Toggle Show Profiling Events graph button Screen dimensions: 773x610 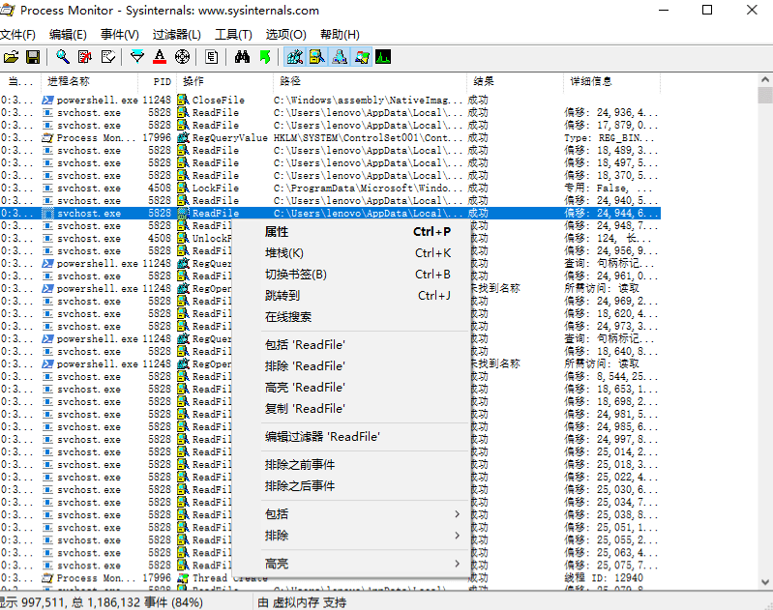pos(383,57)
